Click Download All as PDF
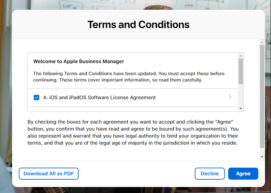Screen dimensions: 271x193 click(x=49, y=174)
